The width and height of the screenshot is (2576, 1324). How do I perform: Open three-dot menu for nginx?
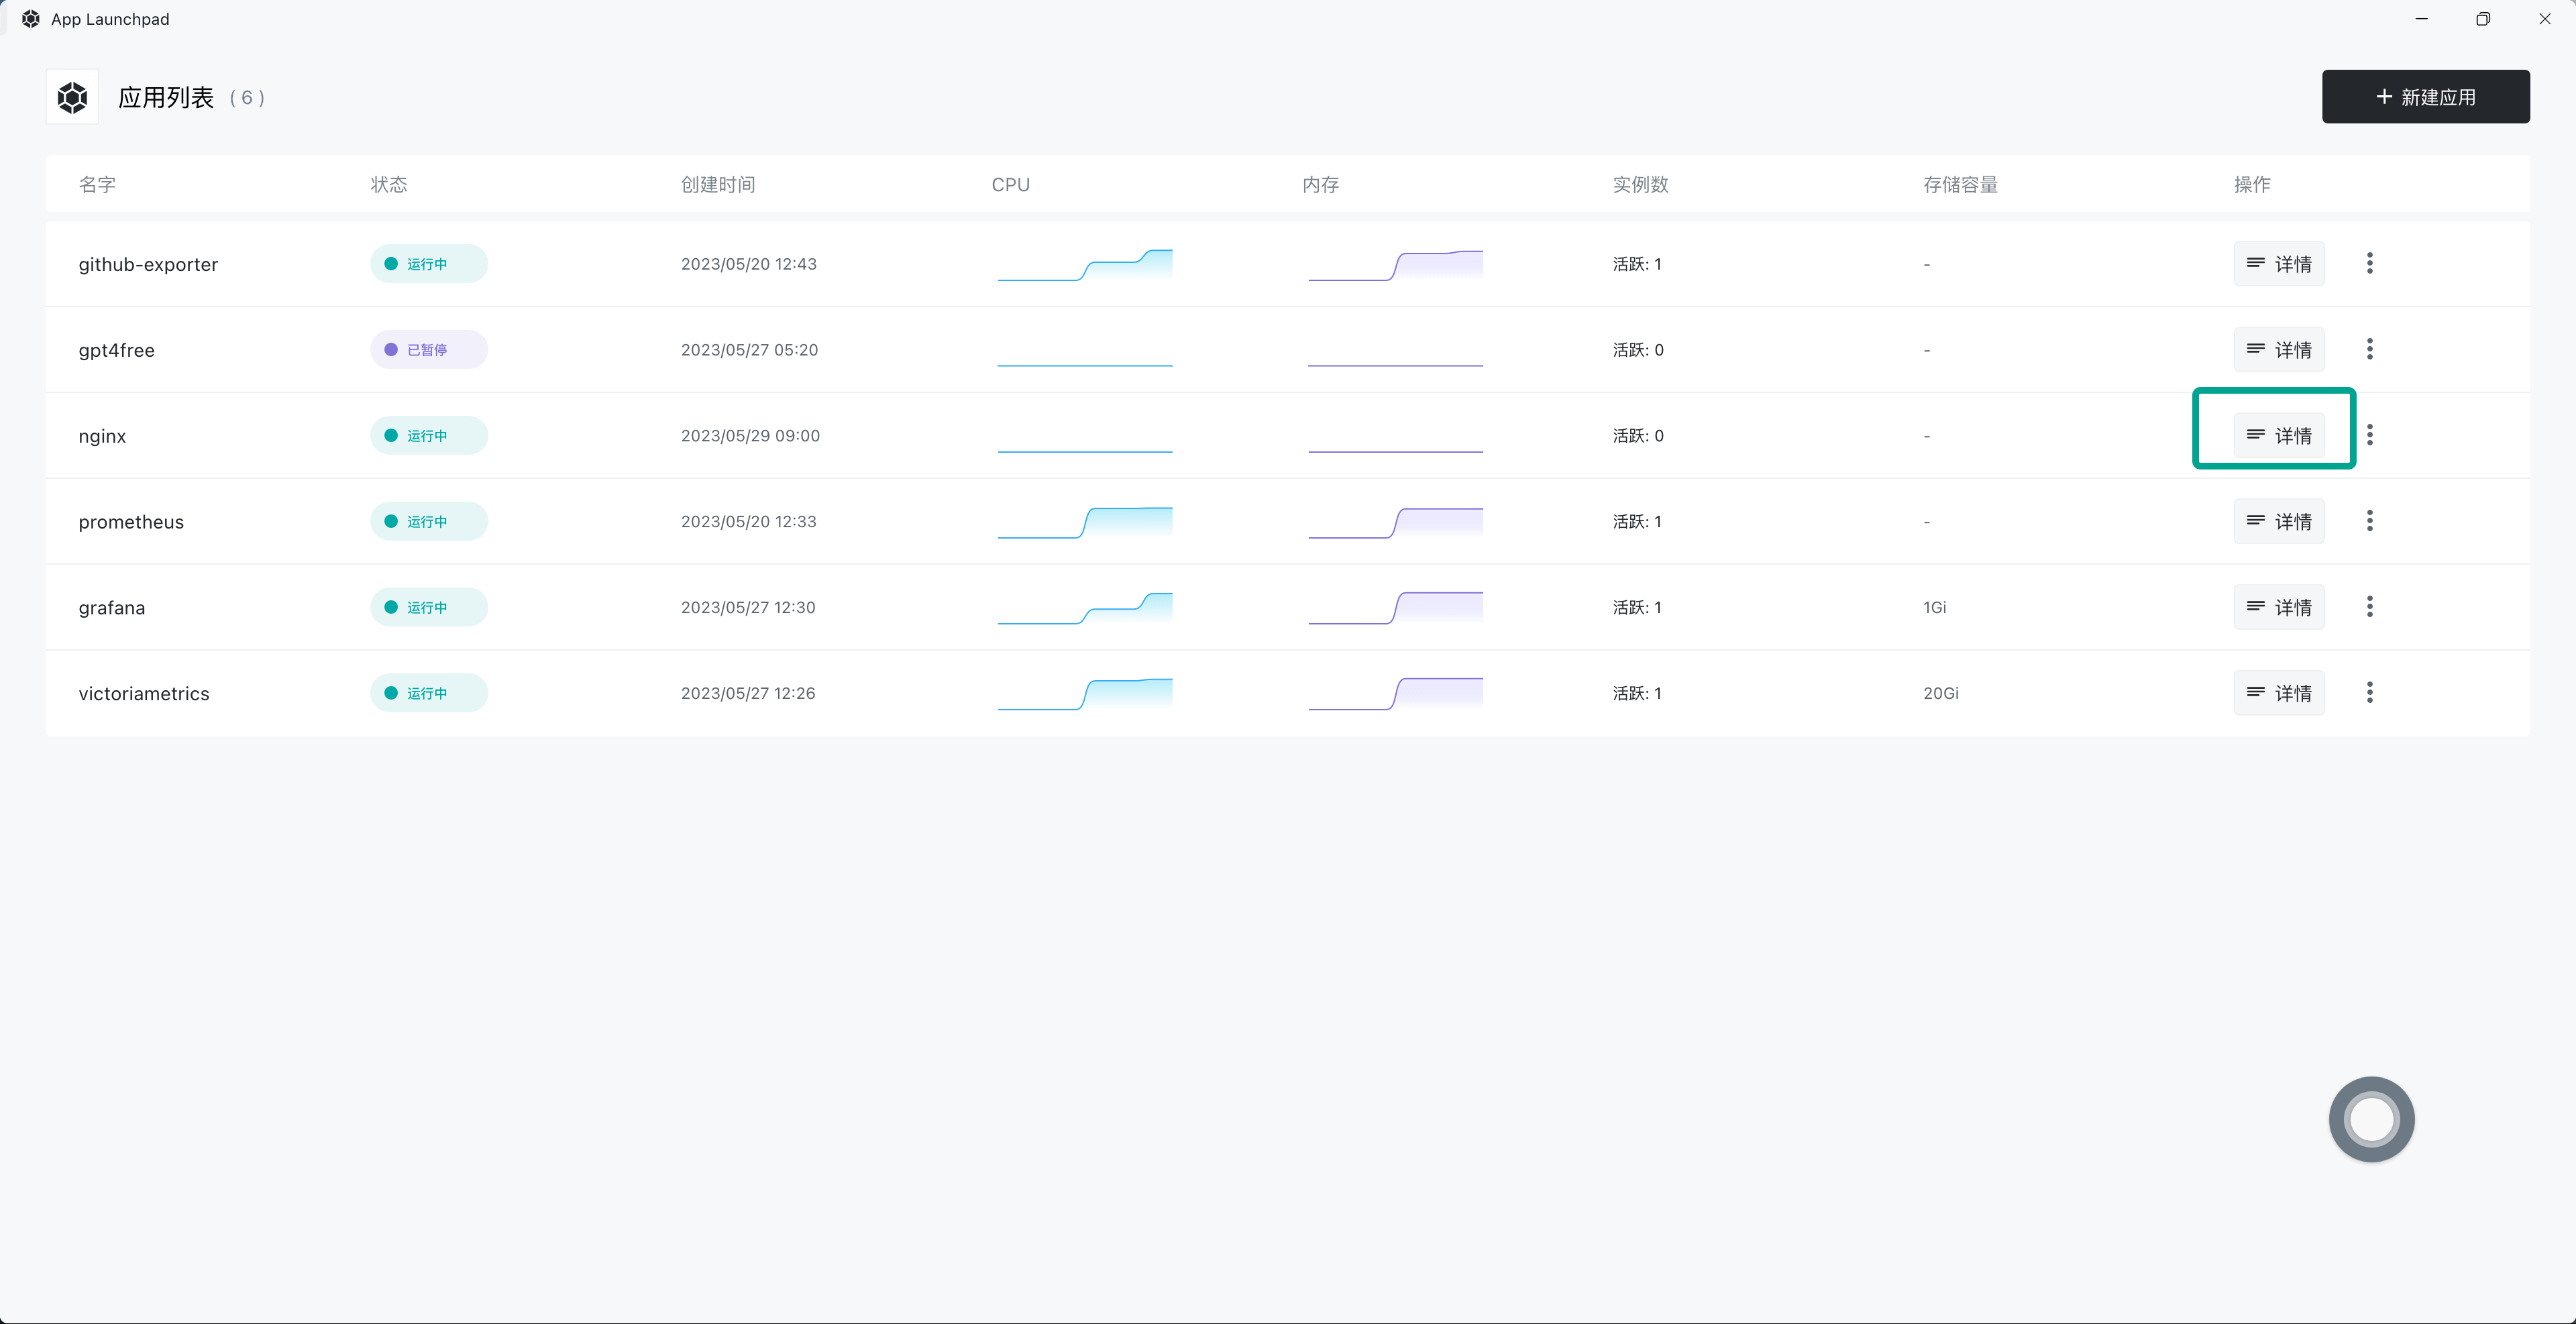pos(2369,435)
